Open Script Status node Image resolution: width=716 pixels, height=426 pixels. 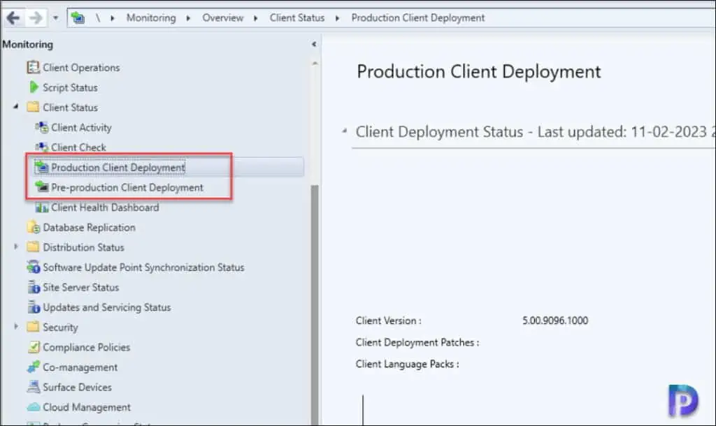(71, 87)
